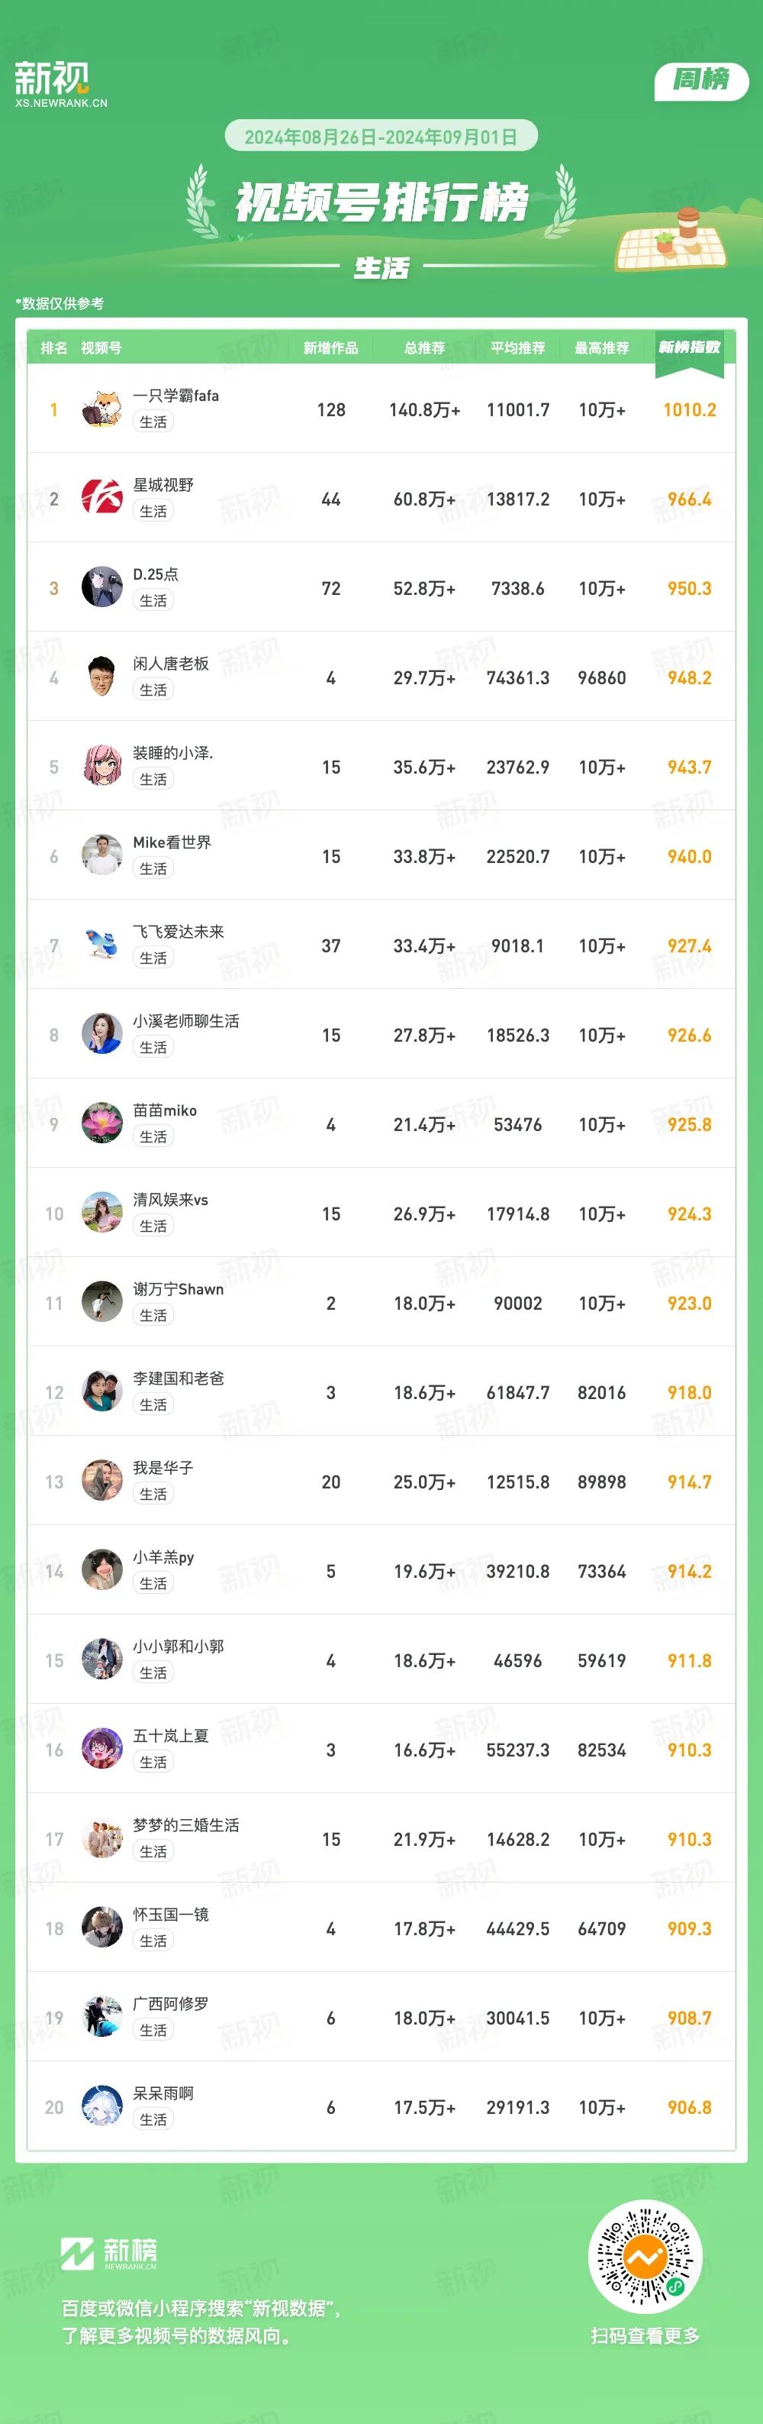Click the 新榜指数 column header
The height and width of the screenshot is (2424, 763).
(689, 348)
